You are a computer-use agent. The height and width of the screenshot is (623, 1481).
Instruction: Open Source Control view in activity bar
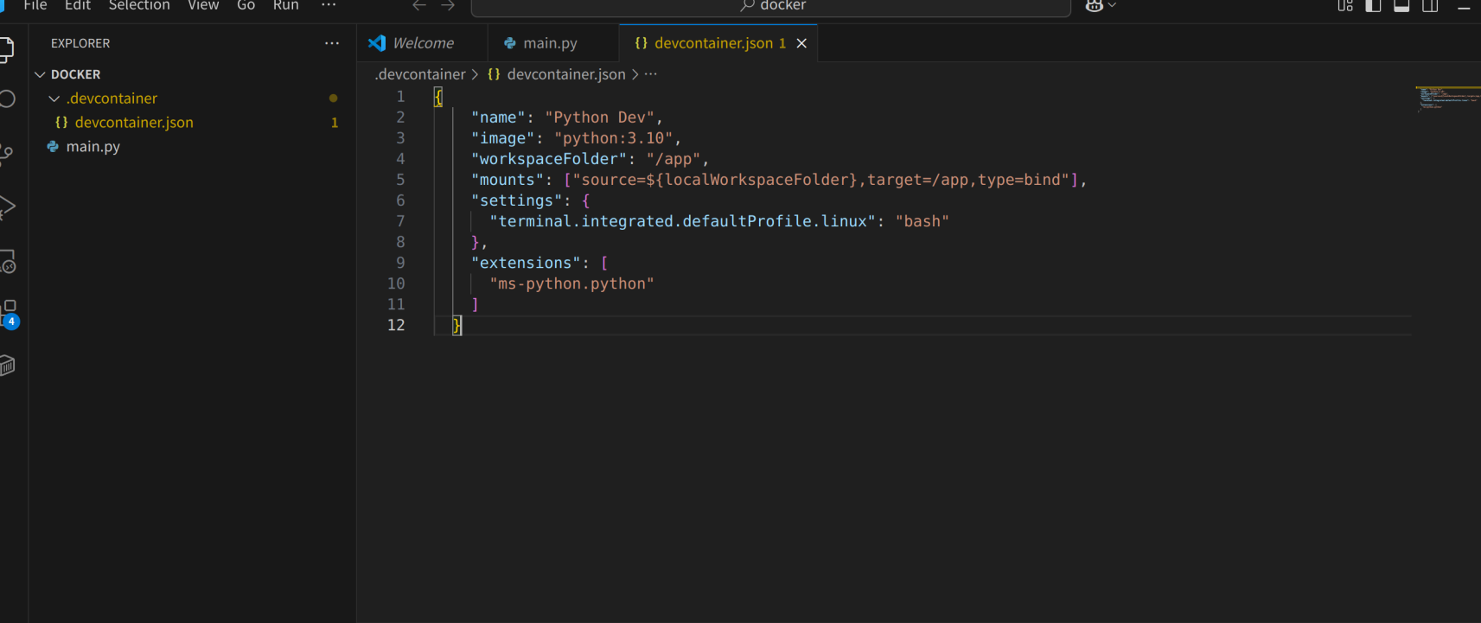point(7,154)
